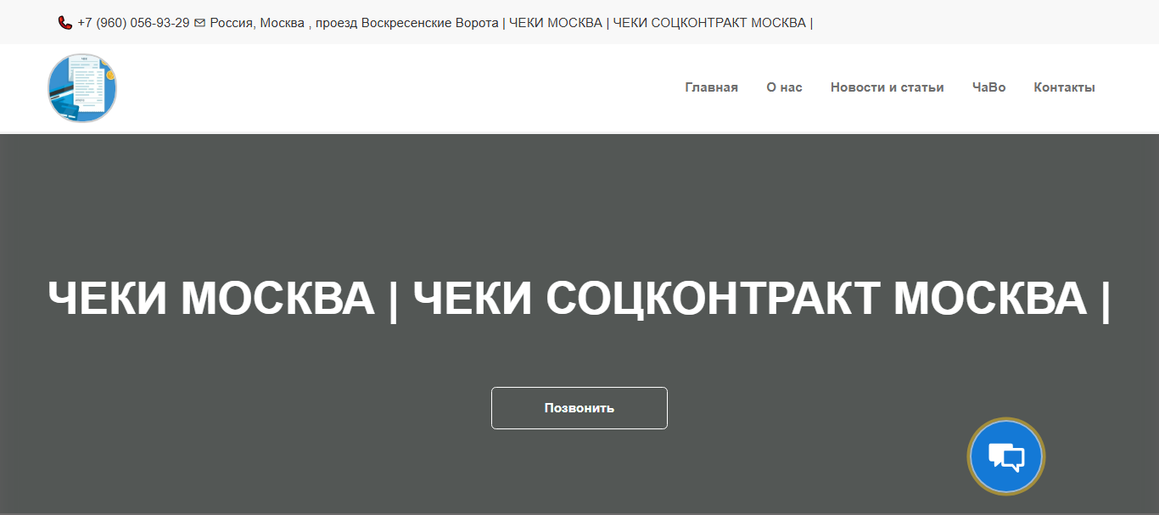Click phone number +7 (960) 056-93-29
This screenshot has width=1159, height=515.
(133, 23)
